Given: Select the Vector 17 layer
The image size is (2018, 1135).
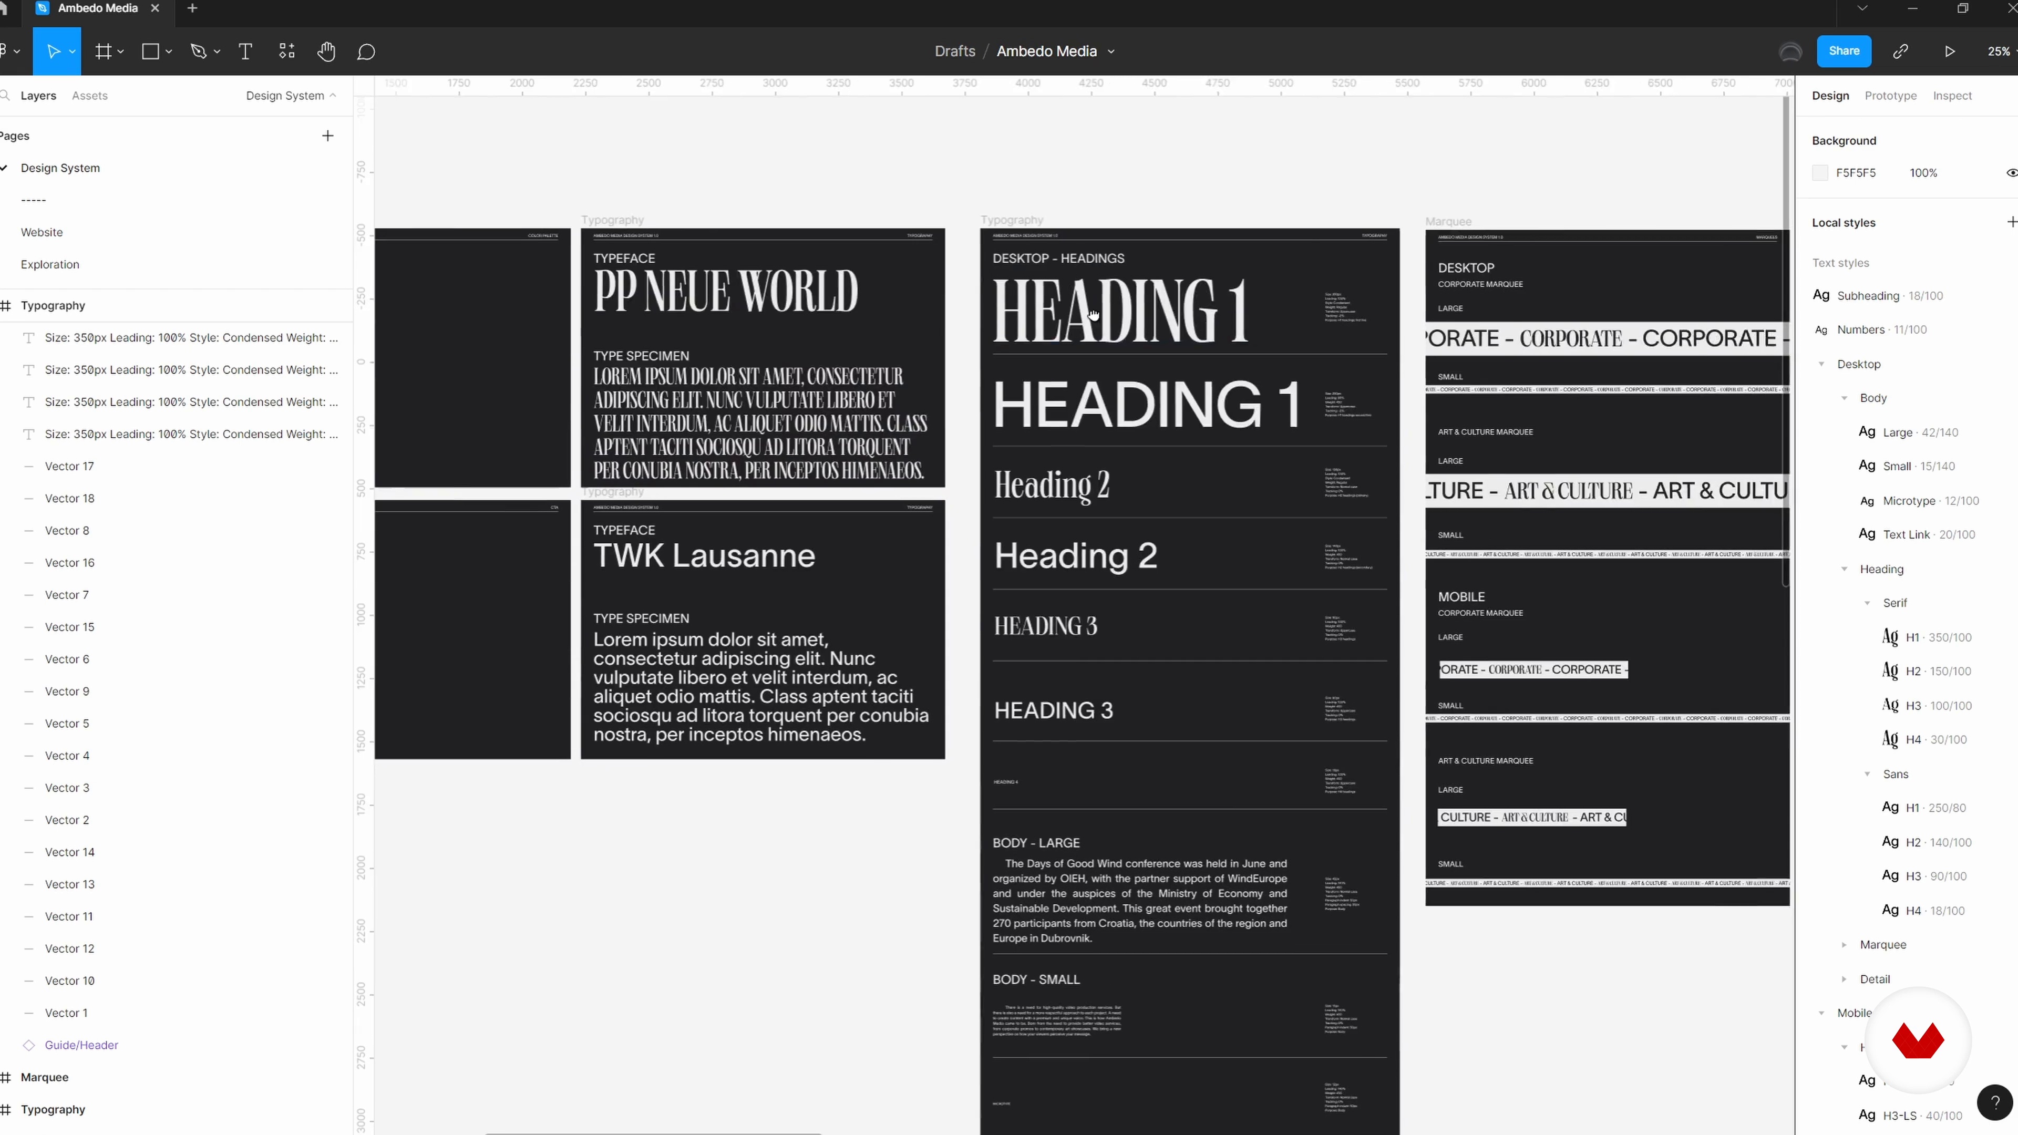Looking at the screenshot, I should pyautogui.click(x=69, y=466).
